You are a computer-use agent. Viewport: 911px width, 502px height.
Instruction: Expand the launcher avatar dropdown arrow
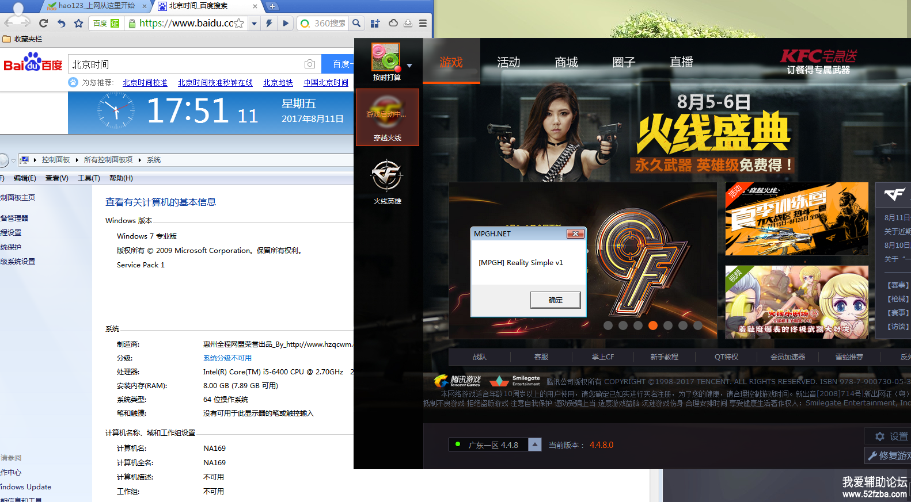pos(409,66)
